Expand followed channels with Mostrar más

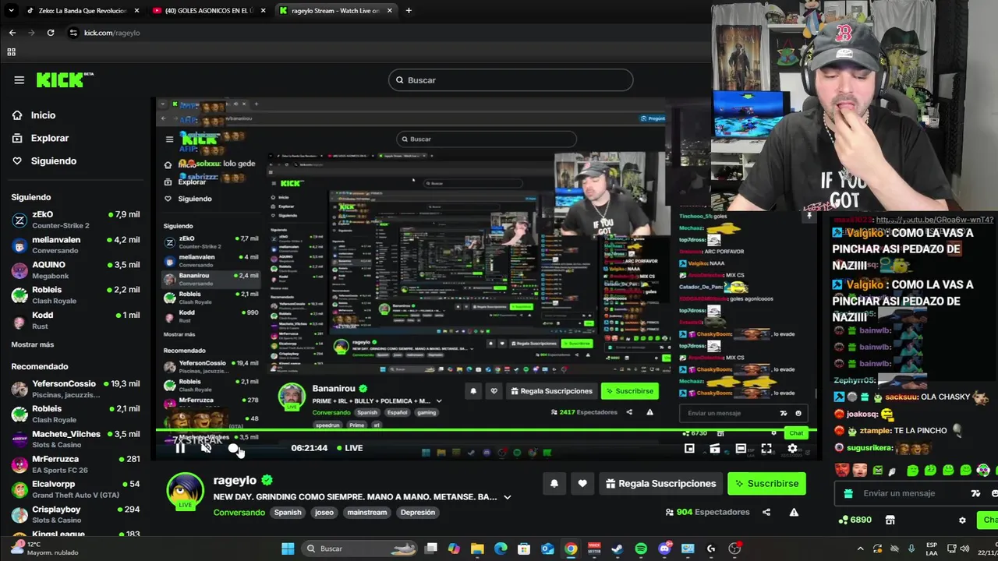33,344
